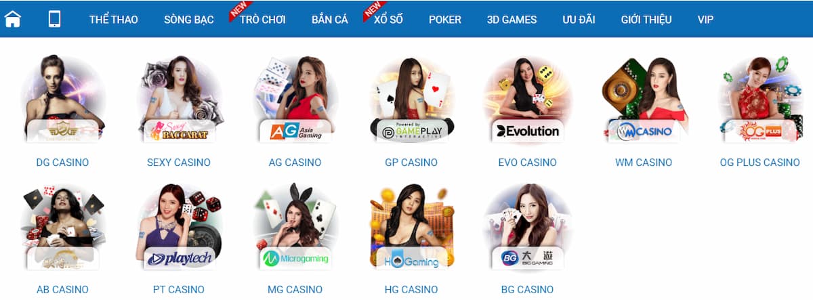
Task: Open the Playtech casino image
Action: 179,227
